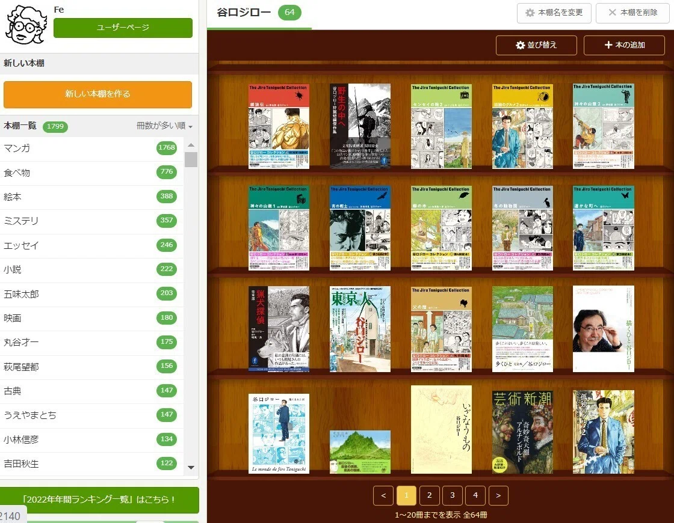Image resolution: width=674 pixels, height=523 pixels.
Task: Open the 欅の木 book cover
Action: coord(442,228)
